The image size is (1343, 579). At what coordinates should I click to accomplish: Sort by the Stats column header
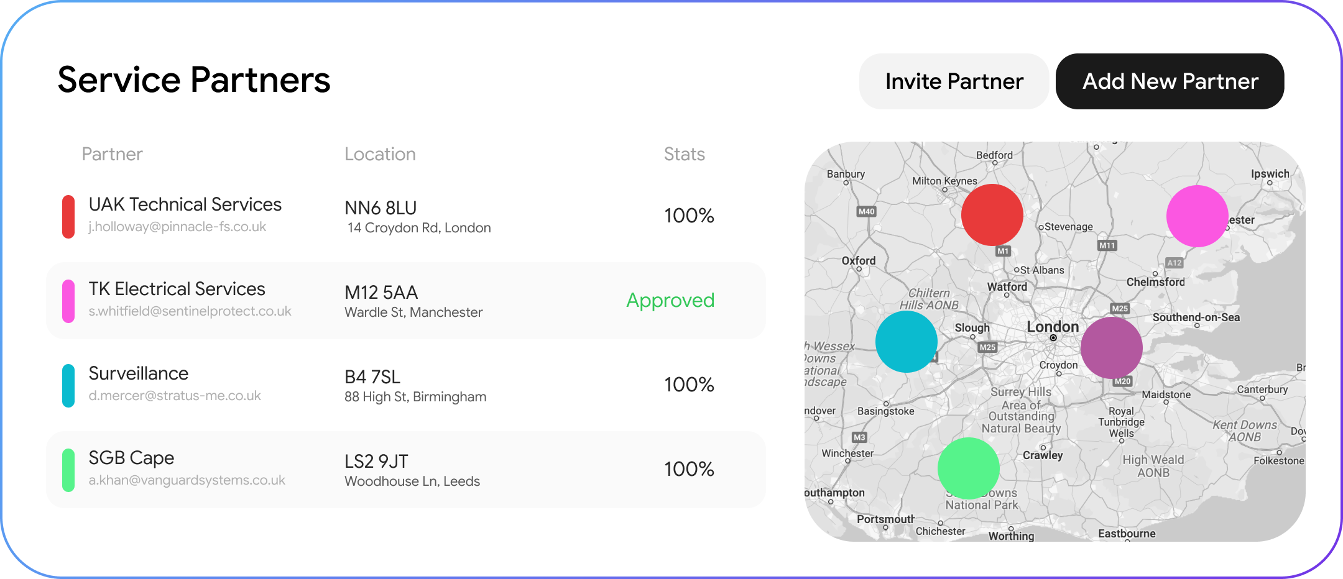(x=684, y=154)
